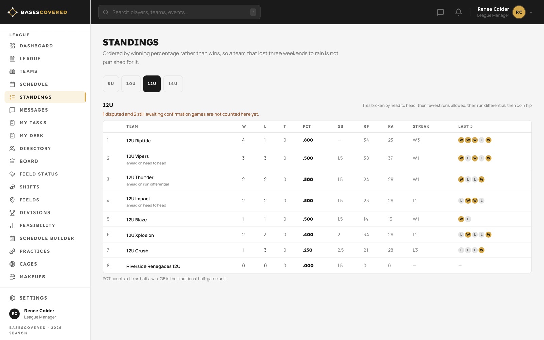Click the 12U Riptide team name
This screenshot has width=544, height=340.
click(138, 141)
